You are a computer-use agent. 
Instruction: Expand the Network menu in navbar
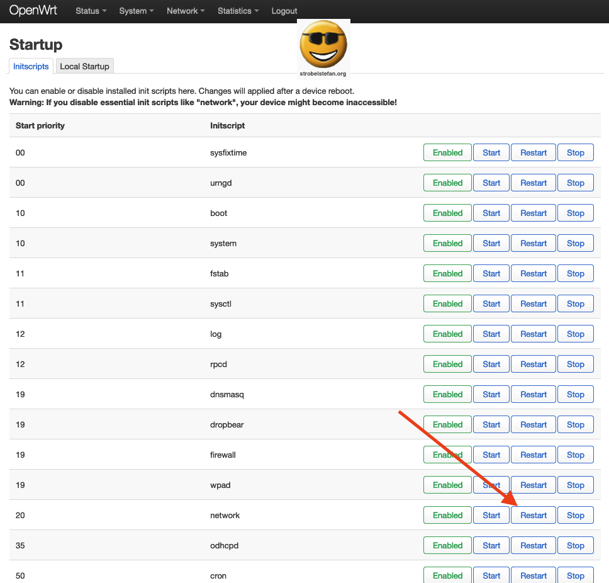click(x=186, y=11)
